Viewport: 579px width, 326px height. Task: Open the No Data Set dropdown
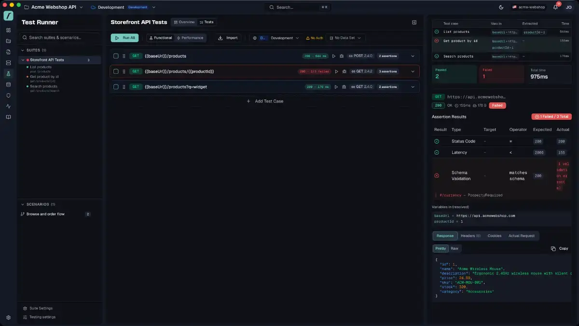(345, 38)
